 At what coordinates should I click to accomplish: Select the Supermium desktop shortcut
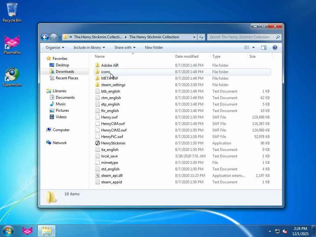[12, 77]
